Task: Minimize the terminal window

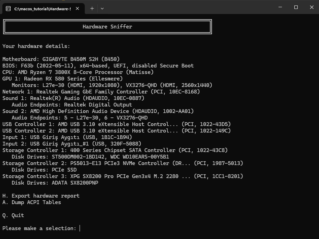Action: tap(280, 7)
